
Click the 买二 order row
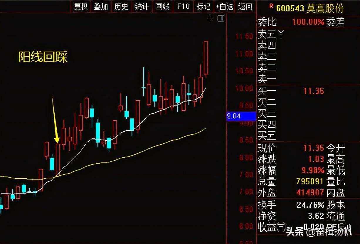(x=308, y=102)
